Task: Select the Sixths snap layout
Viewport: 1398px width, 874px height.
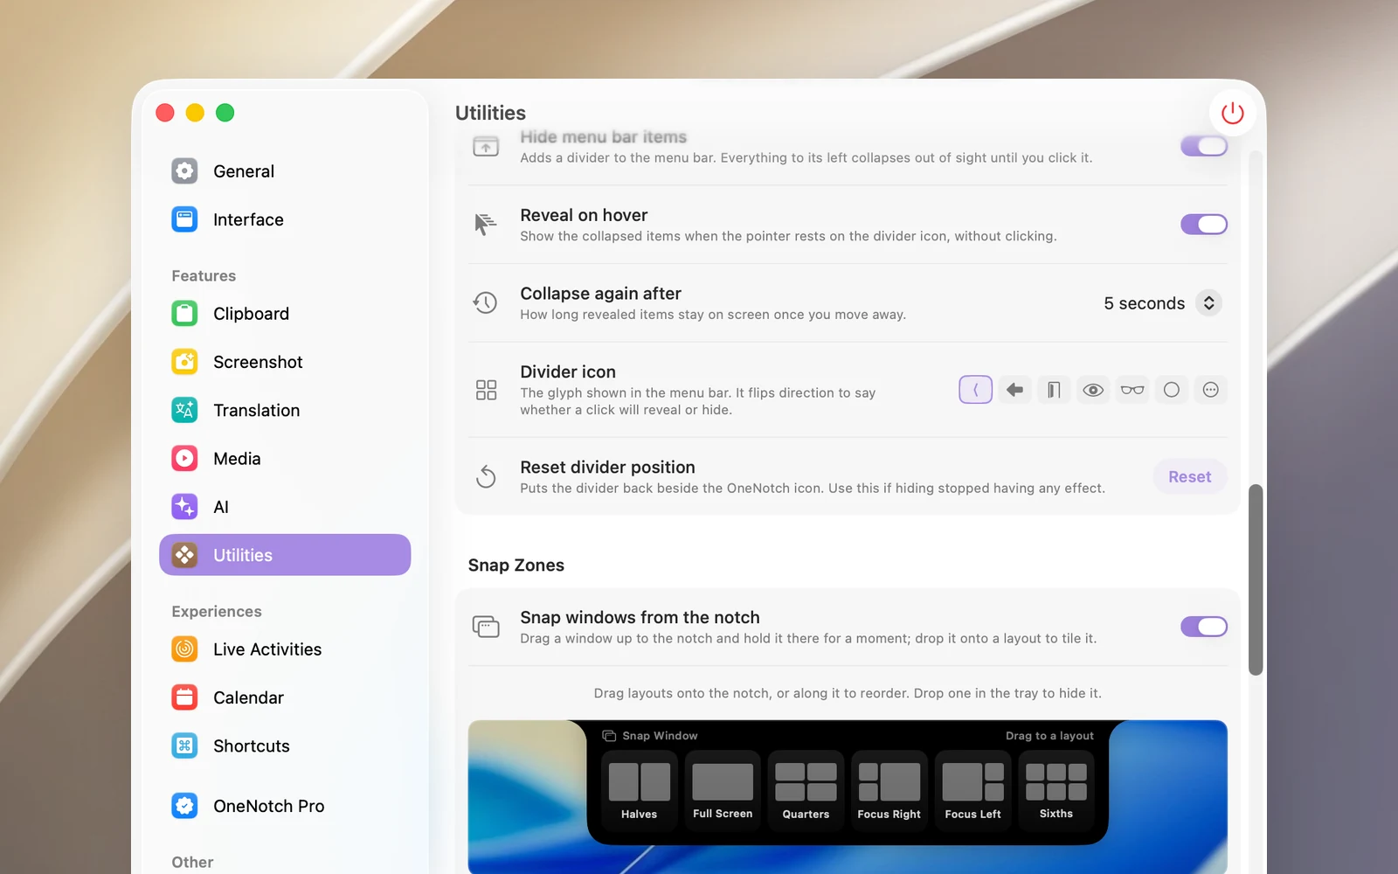Action: [x=1056, y=789]
